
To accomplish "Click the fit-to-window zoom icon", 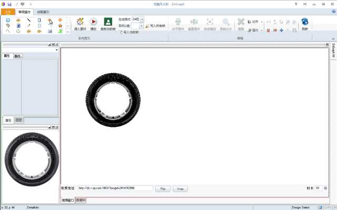I will [x=210, y=22].
